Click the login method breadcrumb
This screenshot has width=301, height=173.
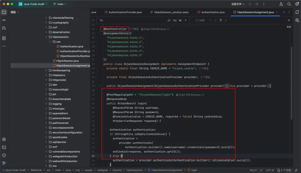[x=192, y=170]
